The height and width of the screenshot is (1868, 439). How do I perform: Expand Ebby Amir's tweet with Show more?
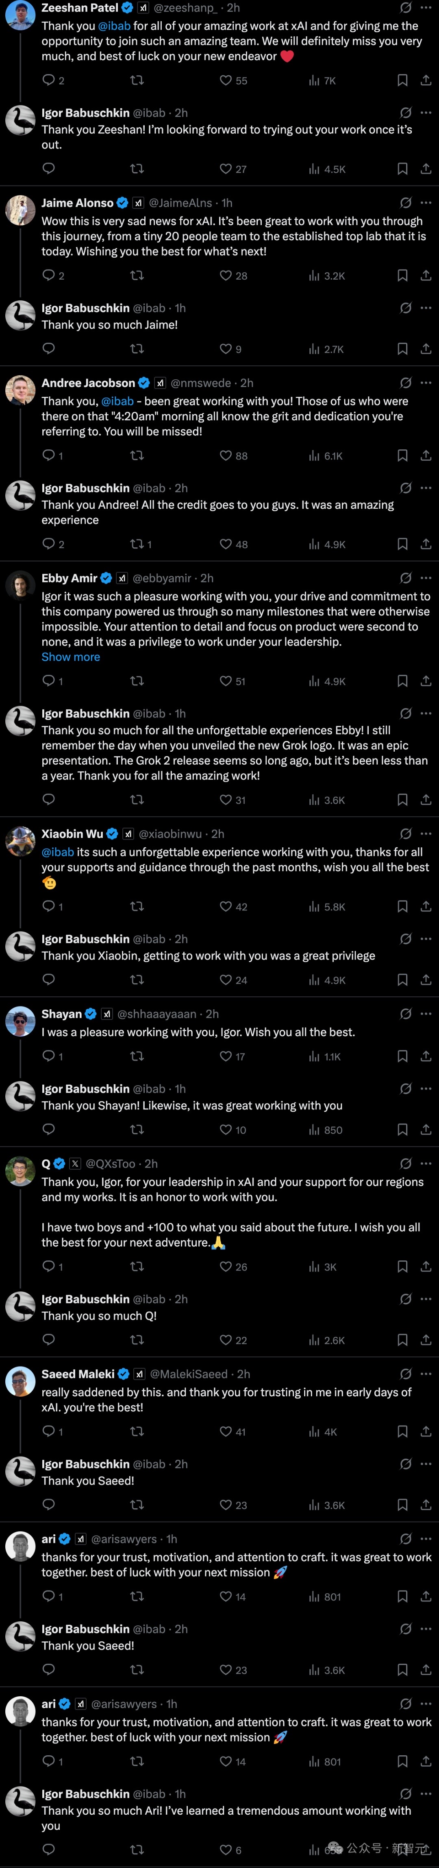[70, 657]
